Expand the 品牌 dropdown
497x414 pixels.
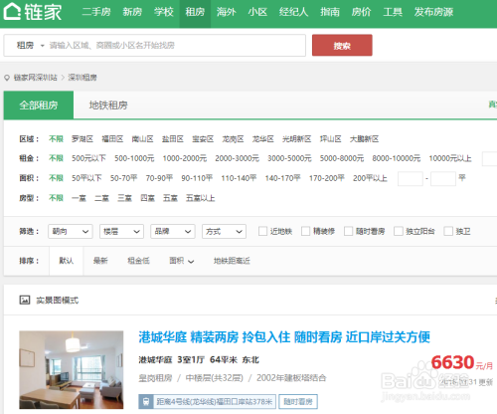(x=173, y=231)
